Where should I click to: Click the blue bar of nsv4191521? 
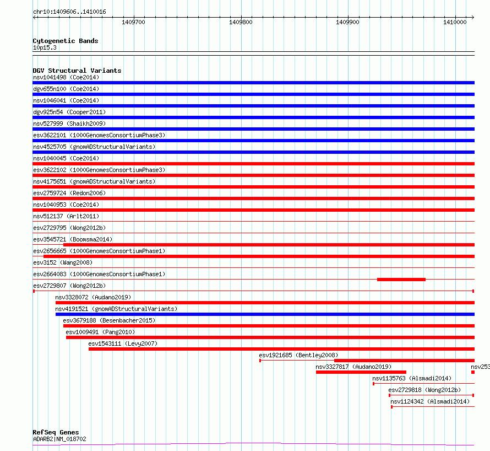click(x=265, y=314)
